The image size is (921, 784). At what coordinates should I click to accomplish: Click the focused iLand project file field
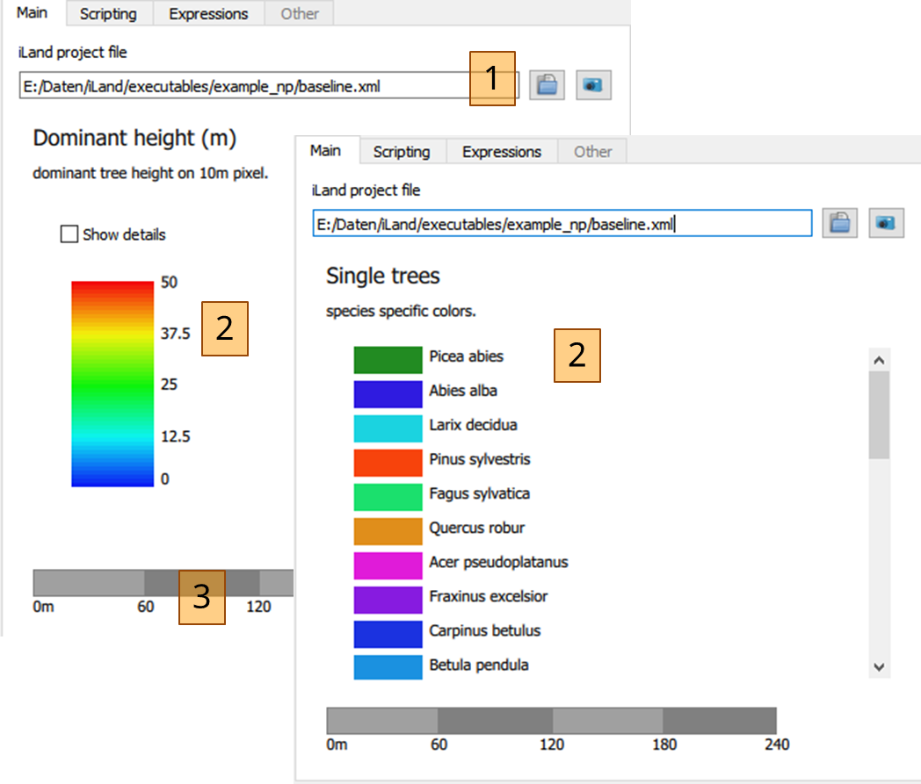(562, 223)
